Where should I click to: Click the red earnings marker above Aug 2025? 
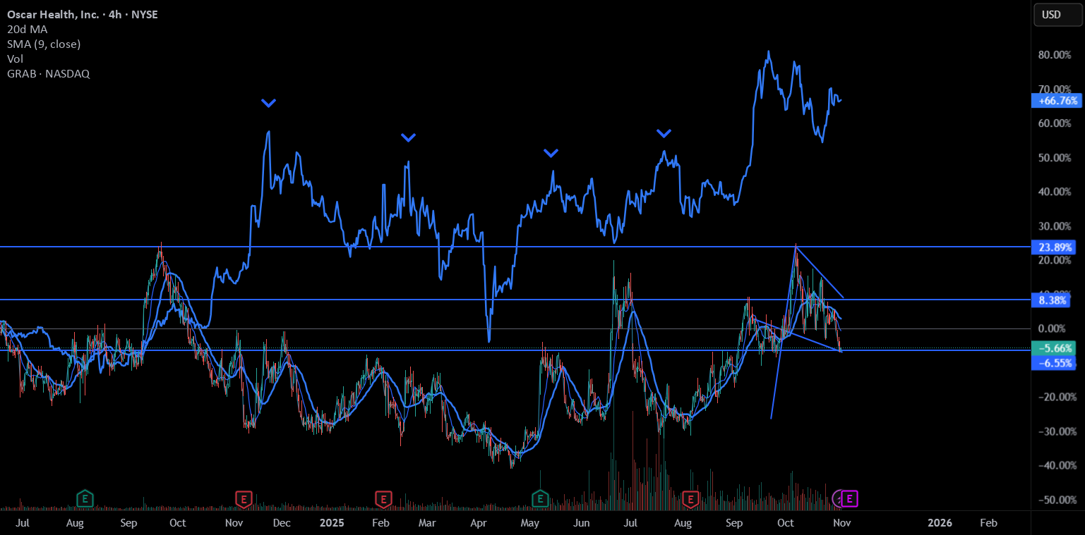pyautogui.click(x=690, y=499)
